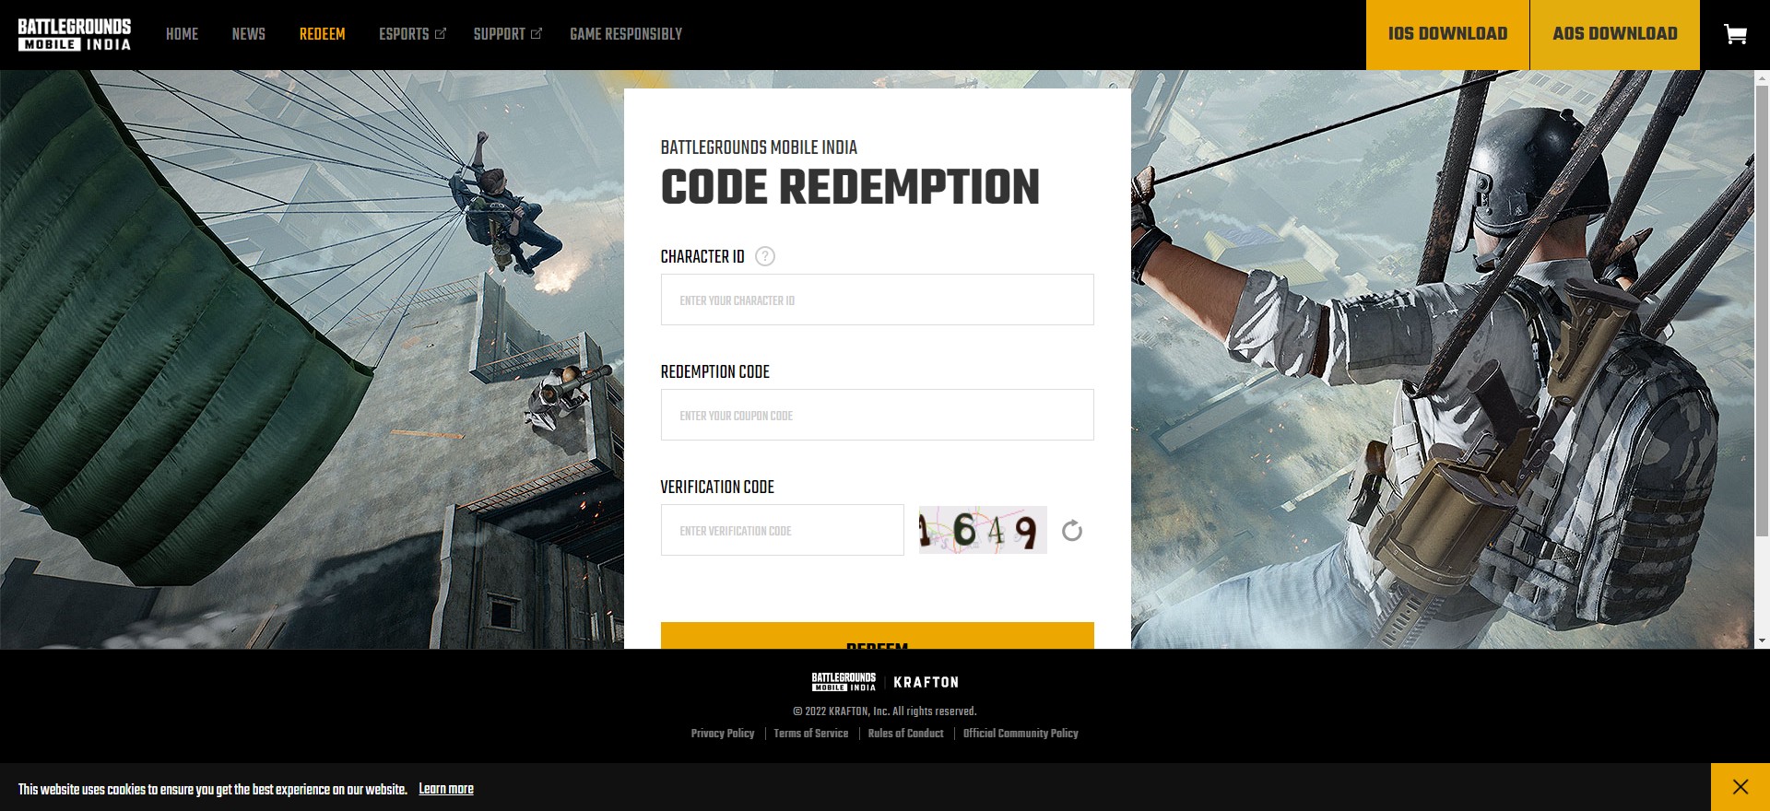Open the shopping cart icon

coord(1735,34)
